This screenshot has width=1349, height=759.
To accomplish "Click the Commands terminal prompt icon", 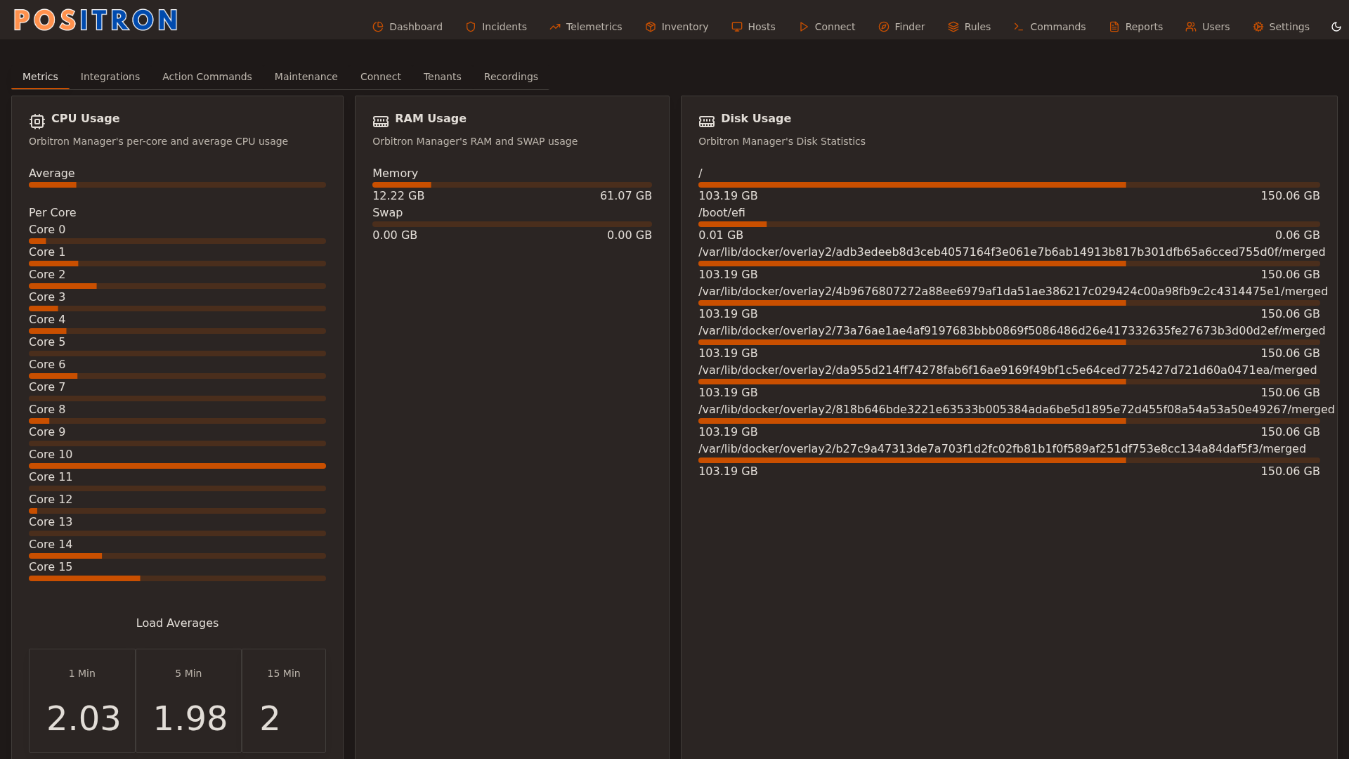I will (x=1019, y=27).
